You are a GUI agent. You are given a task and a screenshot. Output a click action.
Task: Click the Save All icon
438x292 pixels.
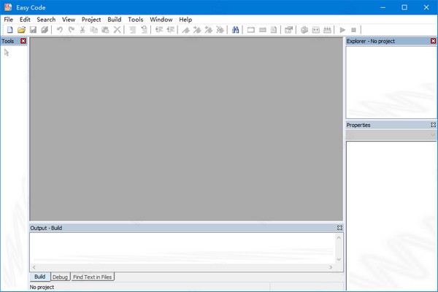coord(45,30)
